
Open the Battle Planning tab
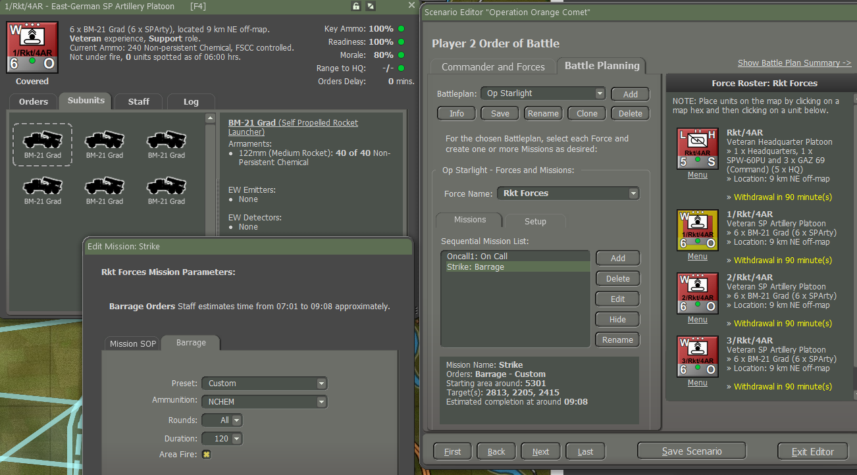(602, 66)
